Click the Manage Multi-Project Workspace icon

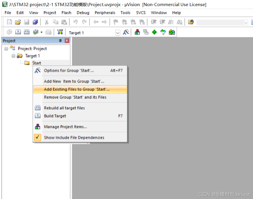(x=146, y=32)
